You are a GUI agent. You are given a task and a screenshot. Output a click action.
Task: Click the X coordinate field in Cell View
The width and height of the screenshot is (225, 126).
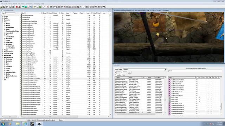click(118, 72)
